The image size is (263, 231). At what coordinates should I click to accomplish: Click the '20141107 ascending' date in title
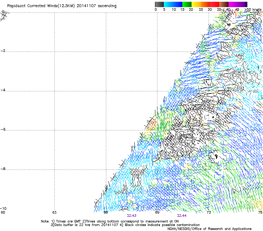tap(96, 6)
